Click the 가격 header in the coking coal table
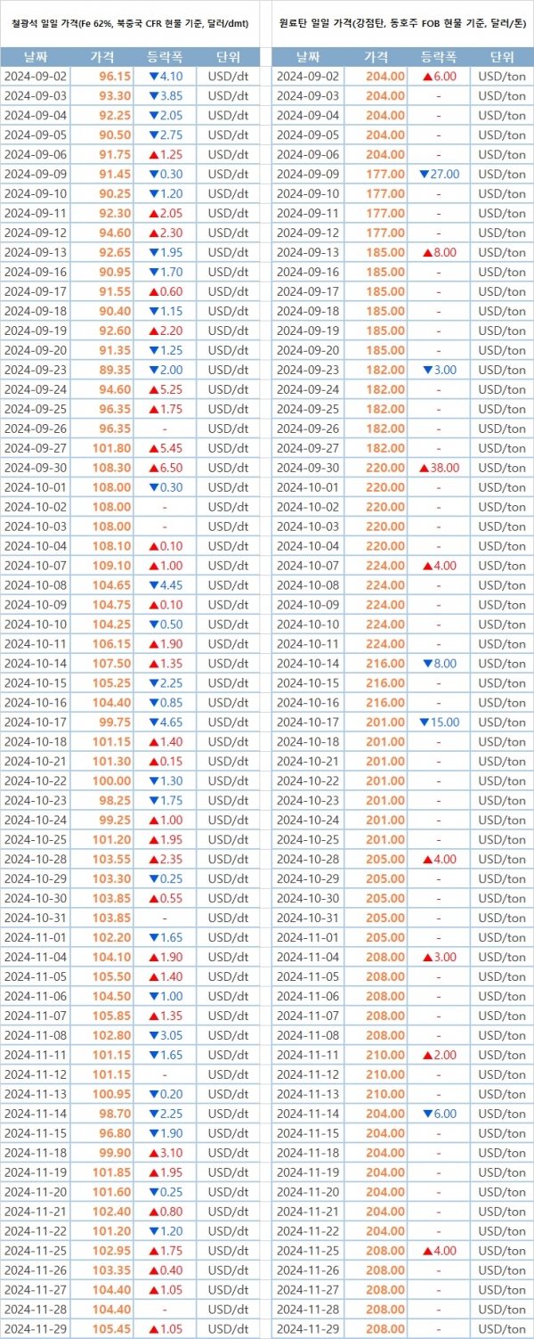This screenshot has height=1339, width=534. 376,57
